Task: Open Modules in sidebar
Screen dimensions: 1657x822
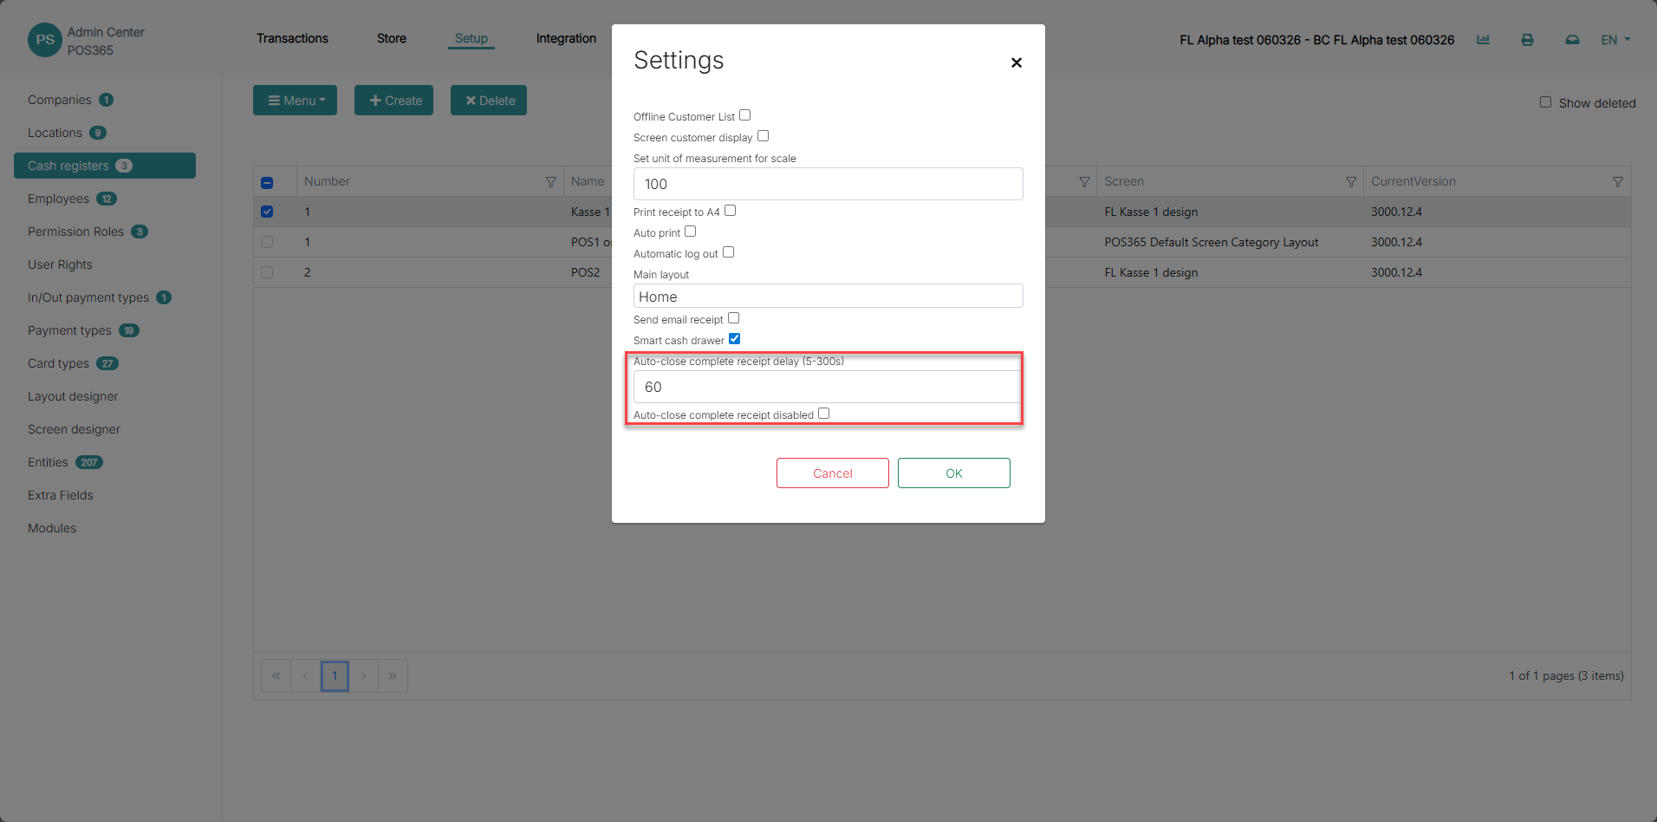Action: pyautogui.click(x=52, y=528)
